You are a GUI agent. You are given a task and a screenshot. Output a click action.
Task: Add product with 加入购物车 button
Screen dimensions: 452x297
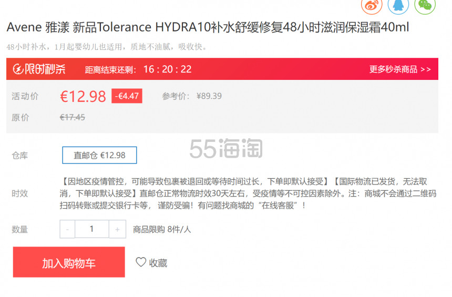pos(69,262)
